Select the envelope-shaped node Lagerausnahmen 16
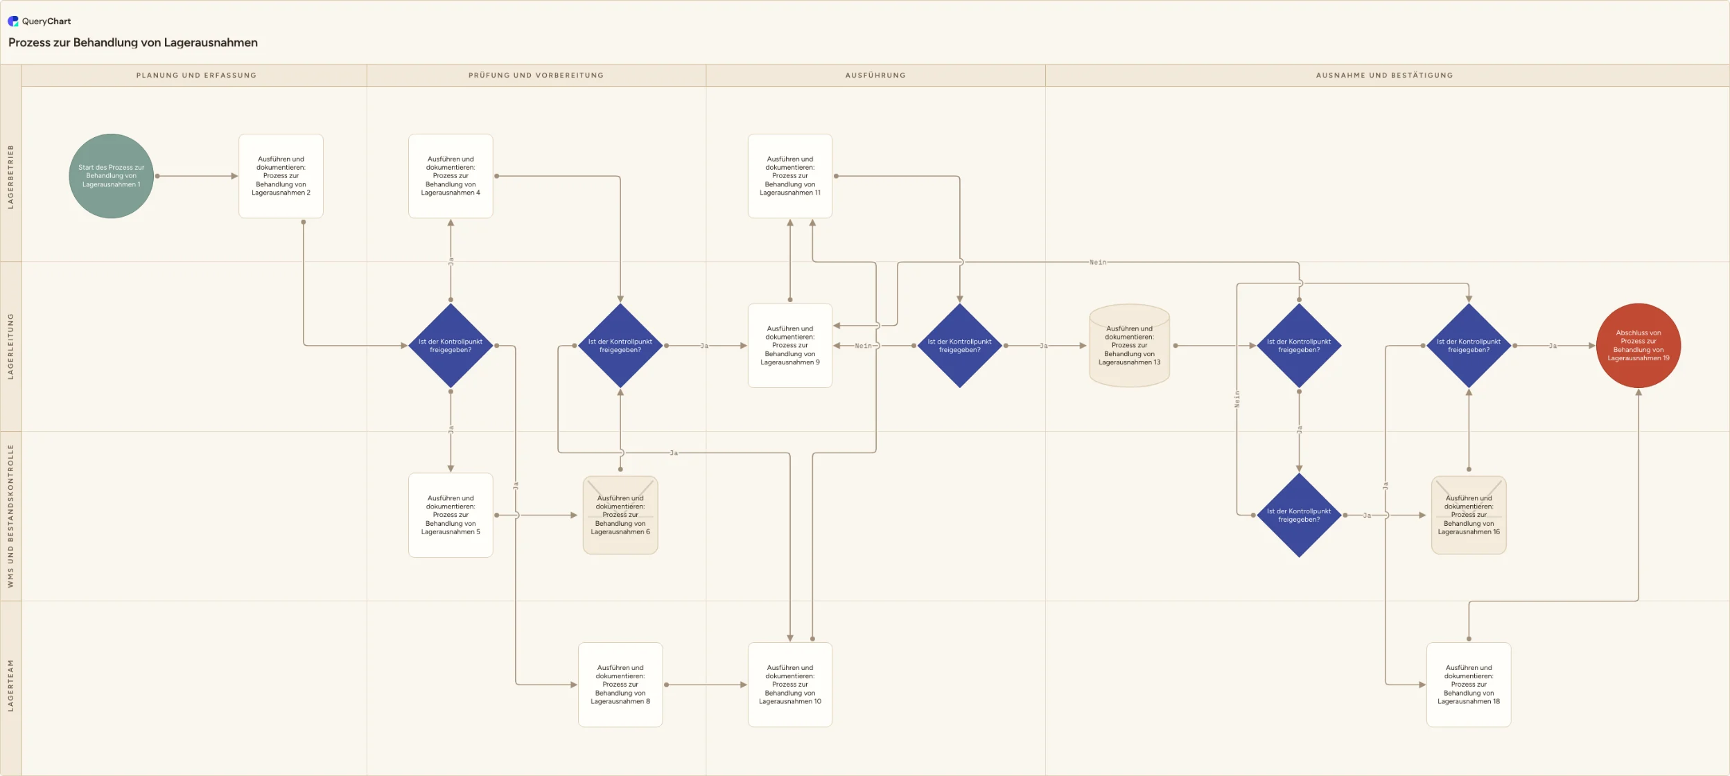 pyautogui.click(x=1469, y=515)
